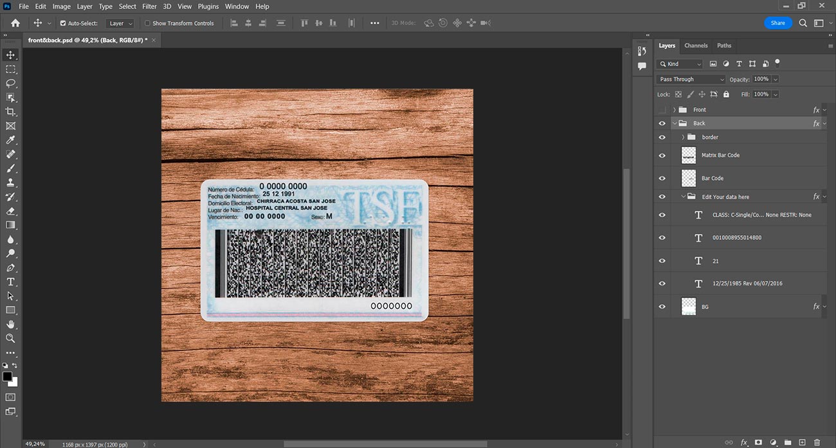This screenshot has width=836, height=448.
Task: Click Align left edges icon
Action: click(234, 23)
